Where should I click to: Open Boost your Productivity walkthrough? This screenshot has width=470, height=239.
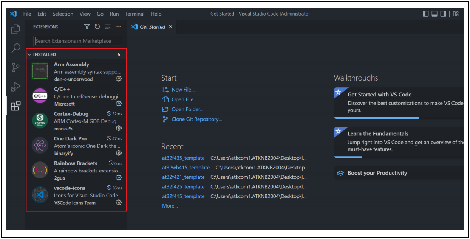coord(399,173)
